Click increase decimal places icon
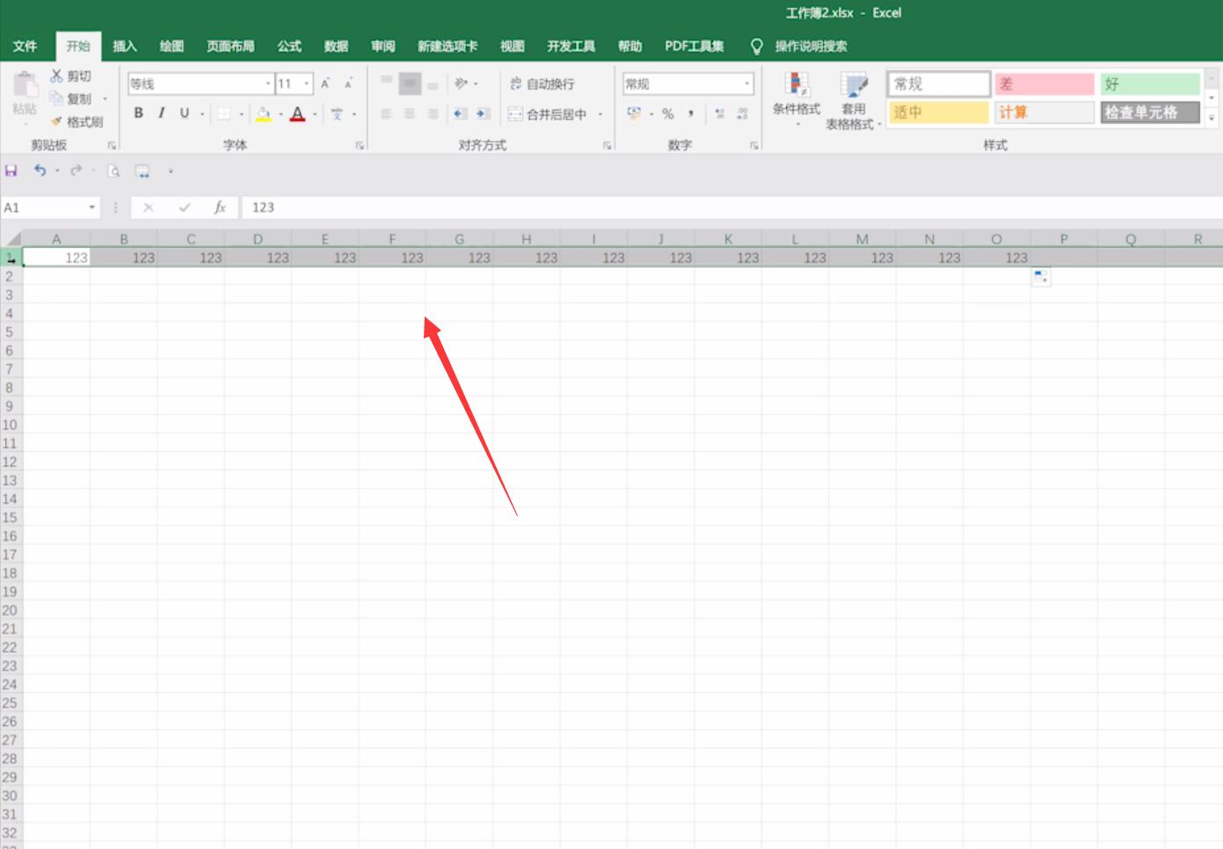Screen dimensions: 1223x849 [720, 113]
